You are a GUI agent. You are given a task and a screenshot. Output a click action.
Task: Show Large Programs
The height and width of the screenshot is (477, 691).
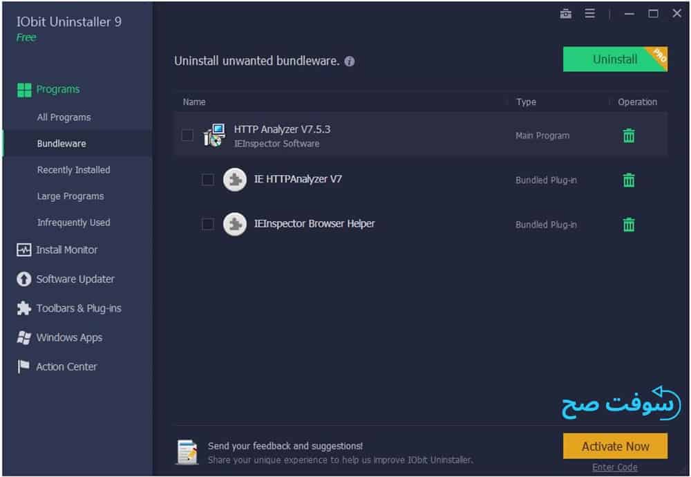click(x=70, y=196)
